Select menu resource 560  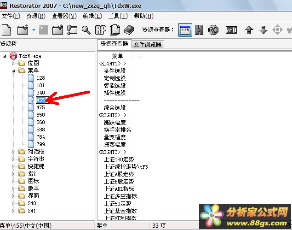point(40,122)
